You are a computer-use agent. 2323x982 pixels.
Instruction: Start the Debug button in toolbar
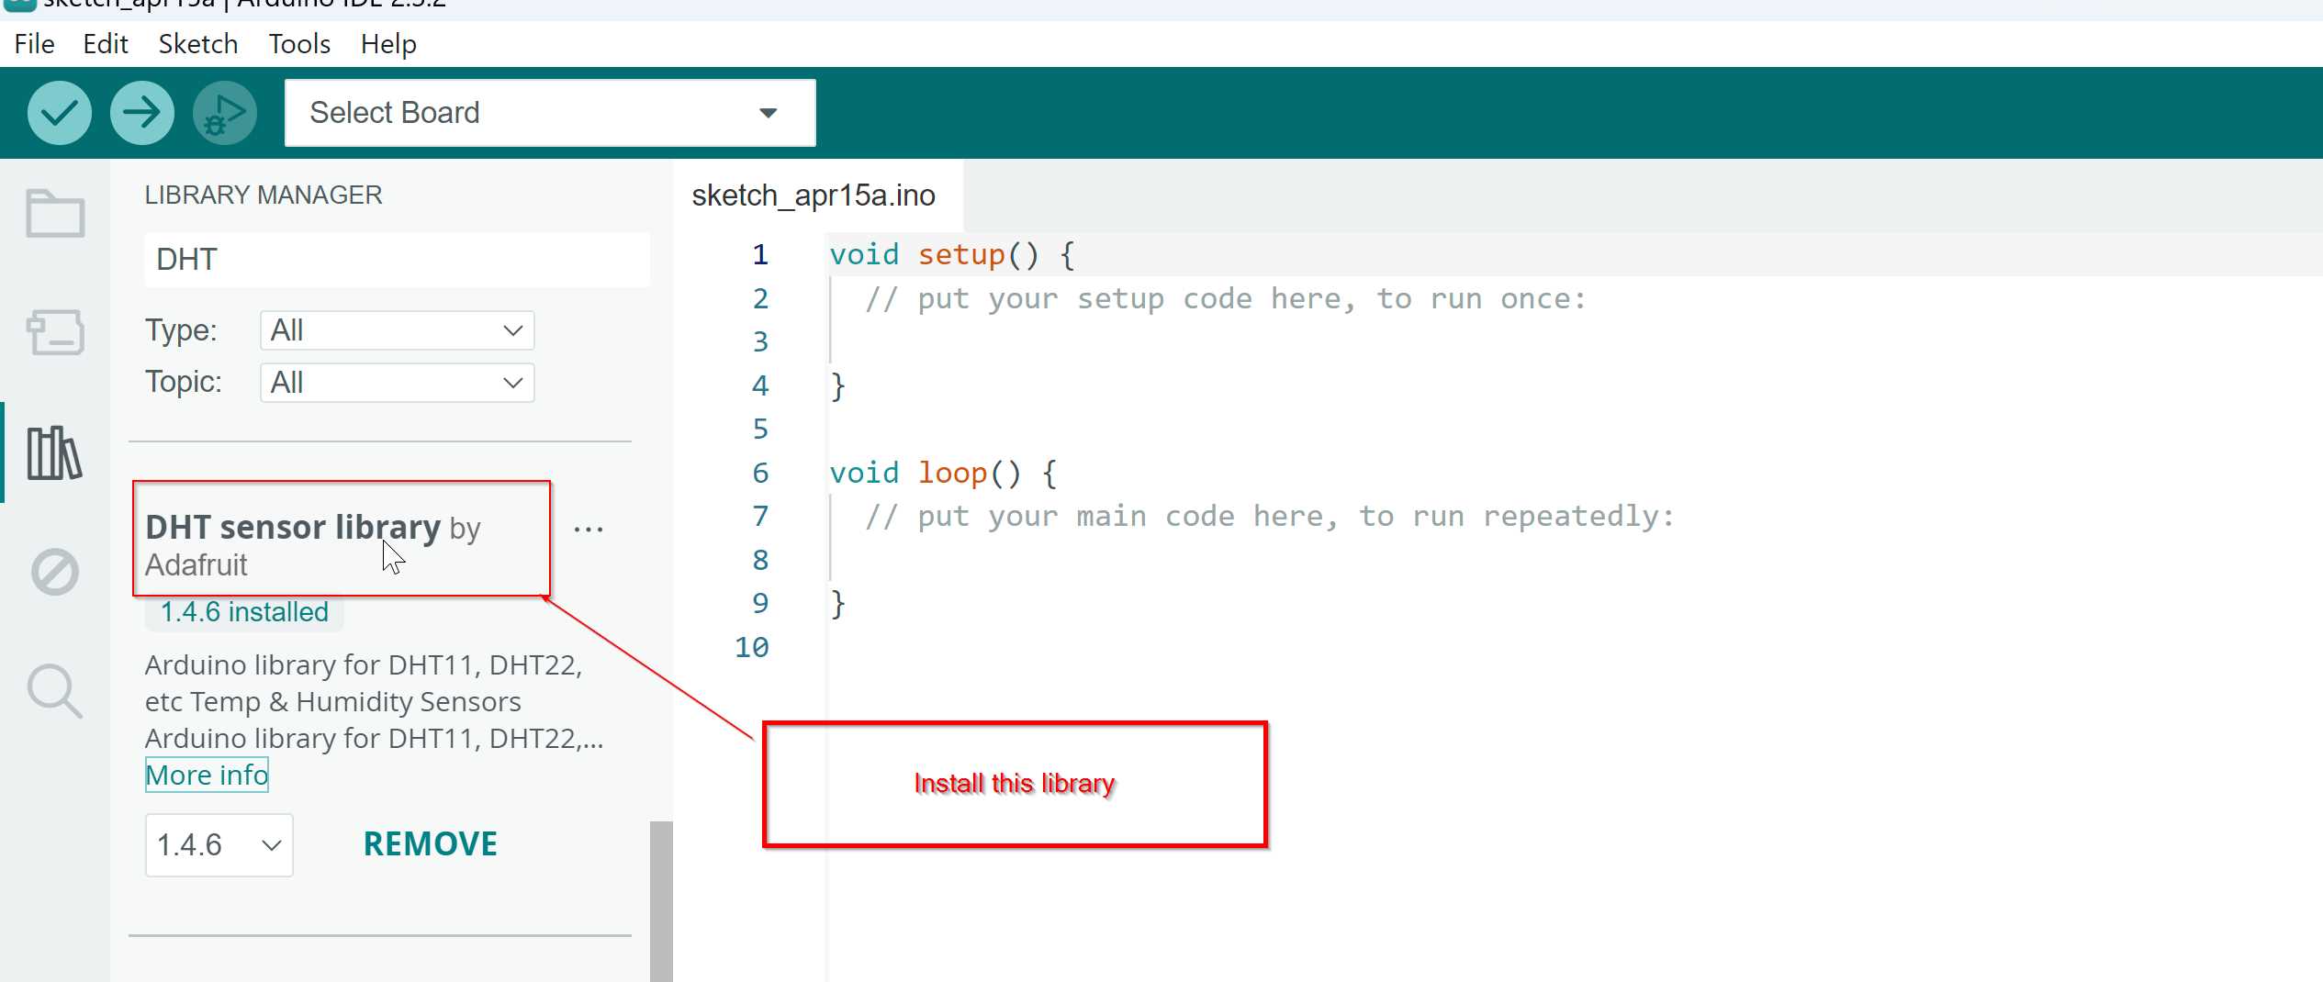point(224,113)
